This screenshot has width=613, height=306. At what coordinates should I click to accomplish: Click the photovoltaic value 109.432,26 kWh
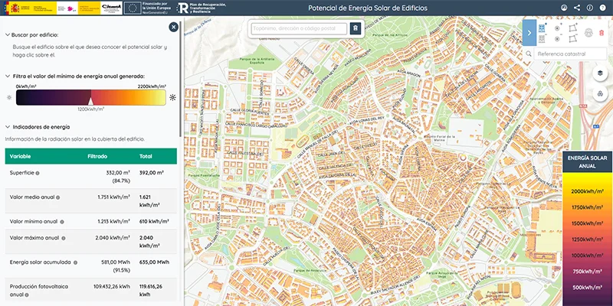point(112,286)
